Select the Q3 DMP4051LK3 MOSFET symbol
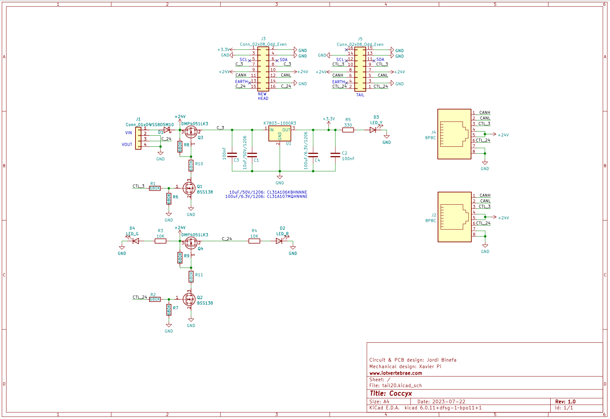This screenshot has width=610, height=419. 191,132
